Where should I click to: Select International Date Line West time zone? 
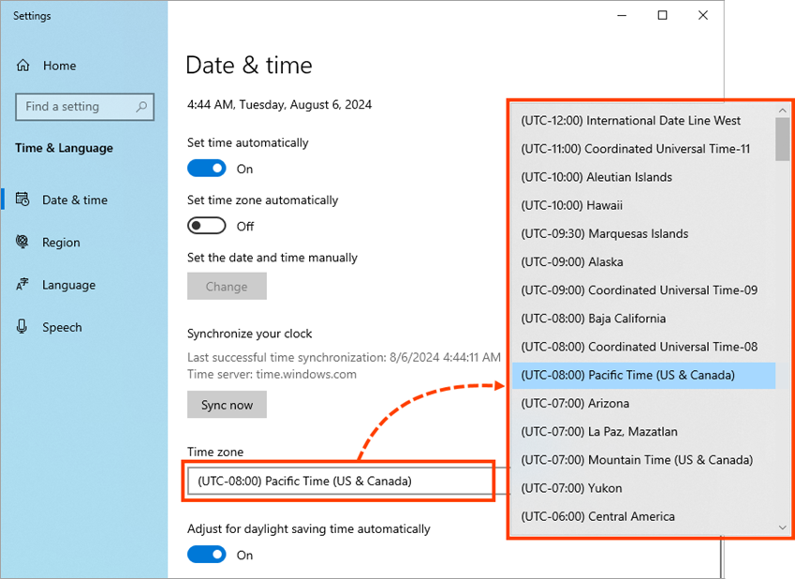[x=643, y=121]
